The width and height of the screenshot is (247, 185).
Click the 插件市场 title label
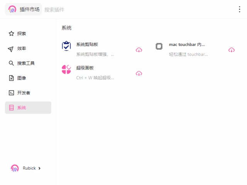[x=30, y=9]
